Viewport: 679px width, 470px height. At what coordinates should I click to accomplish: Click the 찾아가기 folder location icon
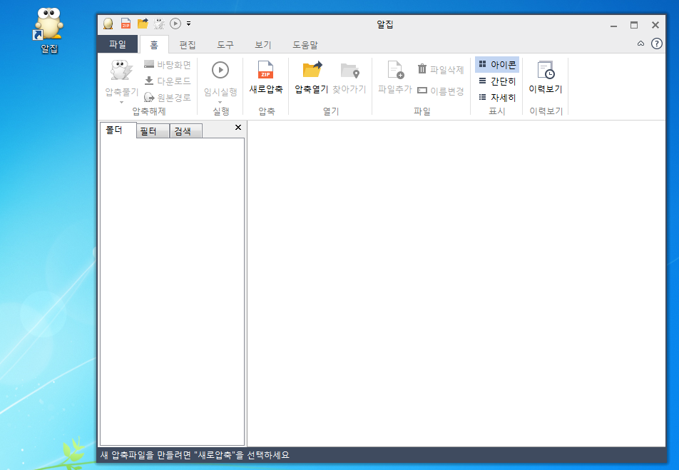click(x=350, y=71)
